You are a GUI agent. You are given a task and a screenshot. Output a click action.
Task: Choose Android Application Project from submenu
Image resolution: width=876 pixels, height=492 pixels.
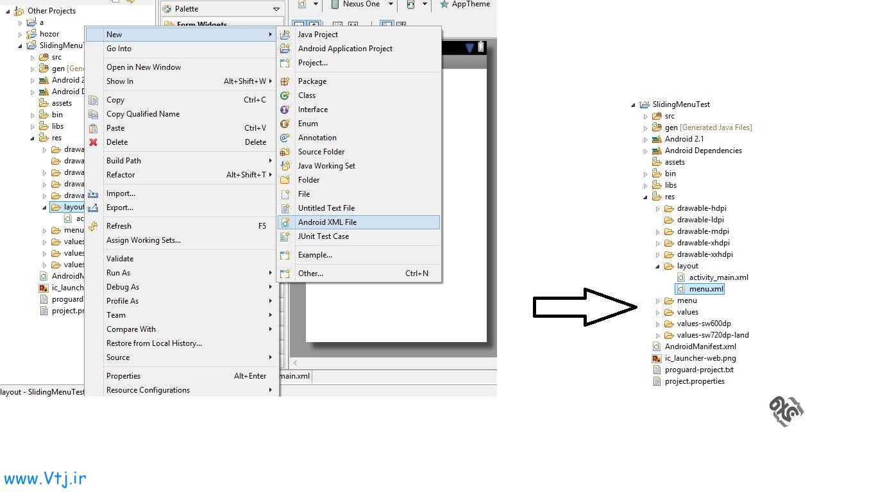(x=345, y=49)
